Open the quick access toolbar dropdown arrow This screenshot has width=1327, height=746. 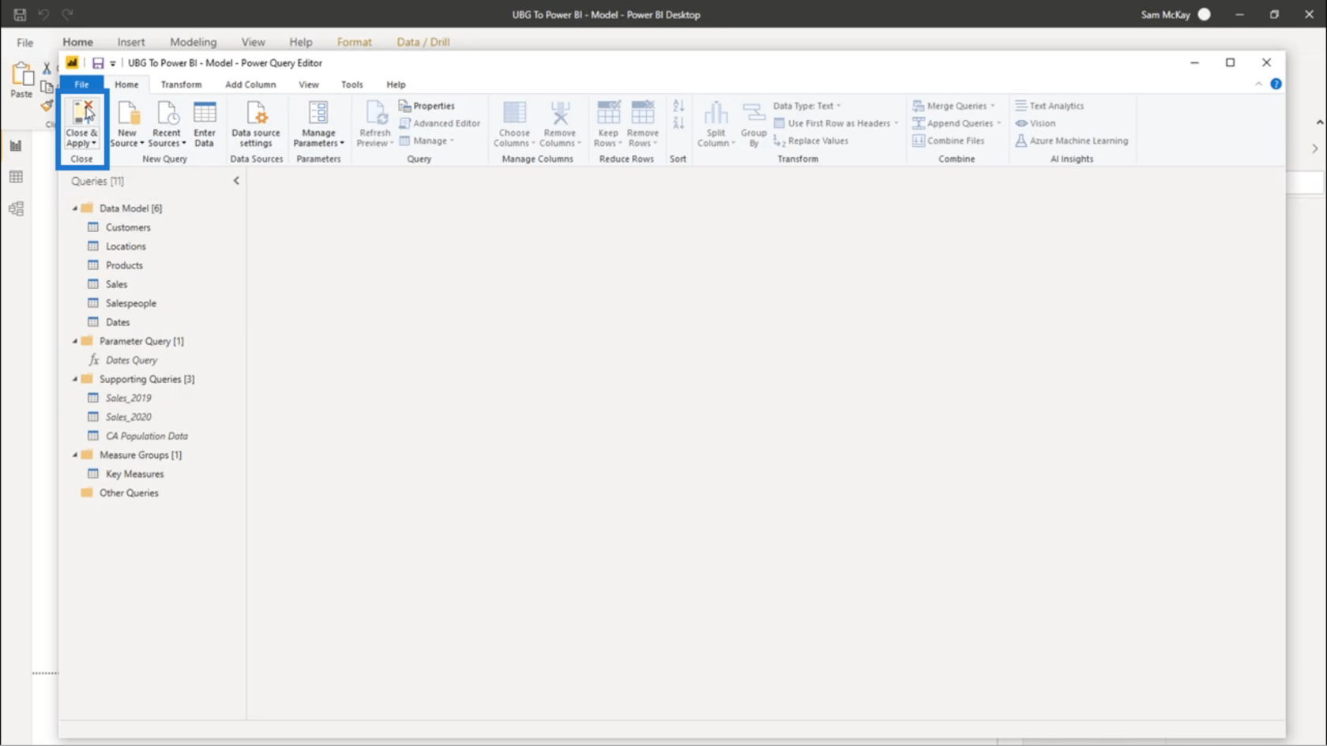113,63
